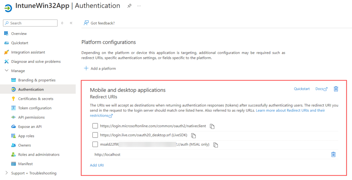Click the Certificates & secrets key icon
Screen dimensions: 352x180
[13, 98]
